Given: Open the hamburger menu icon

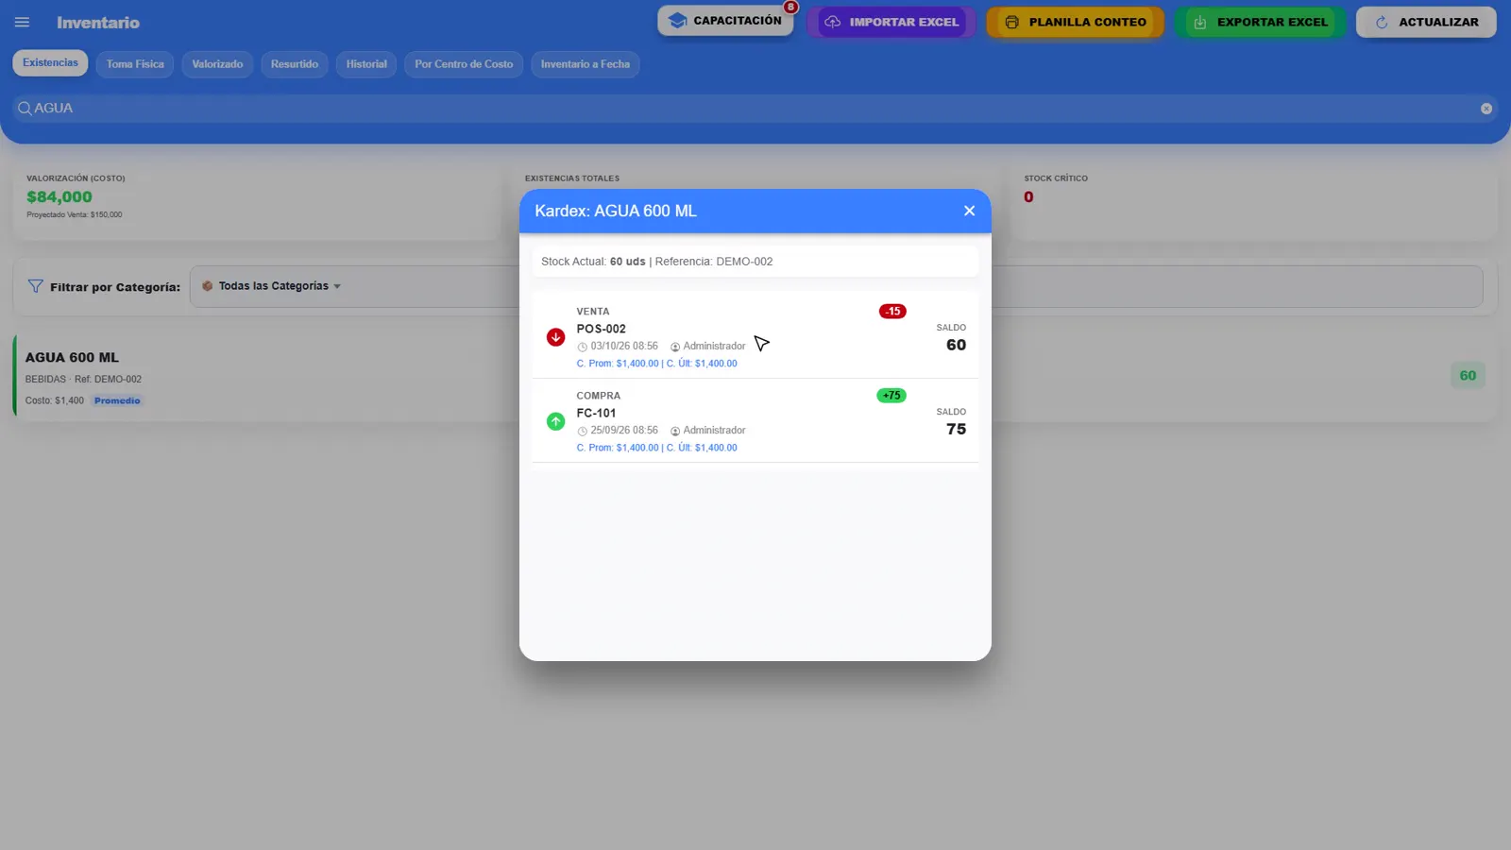Looking at the screenshot, I should click(22, 22).
